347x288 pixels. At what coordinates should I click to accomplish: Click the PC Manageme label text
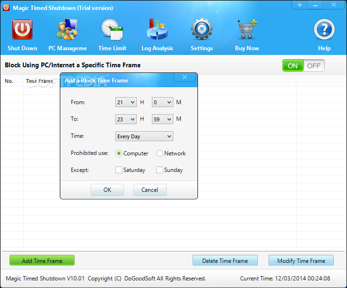(x=67, y=48)
